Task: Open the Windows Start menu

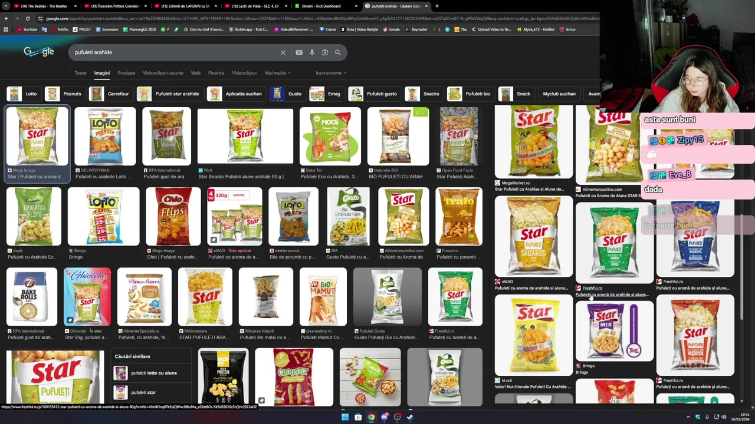Action: pos(345,417)
